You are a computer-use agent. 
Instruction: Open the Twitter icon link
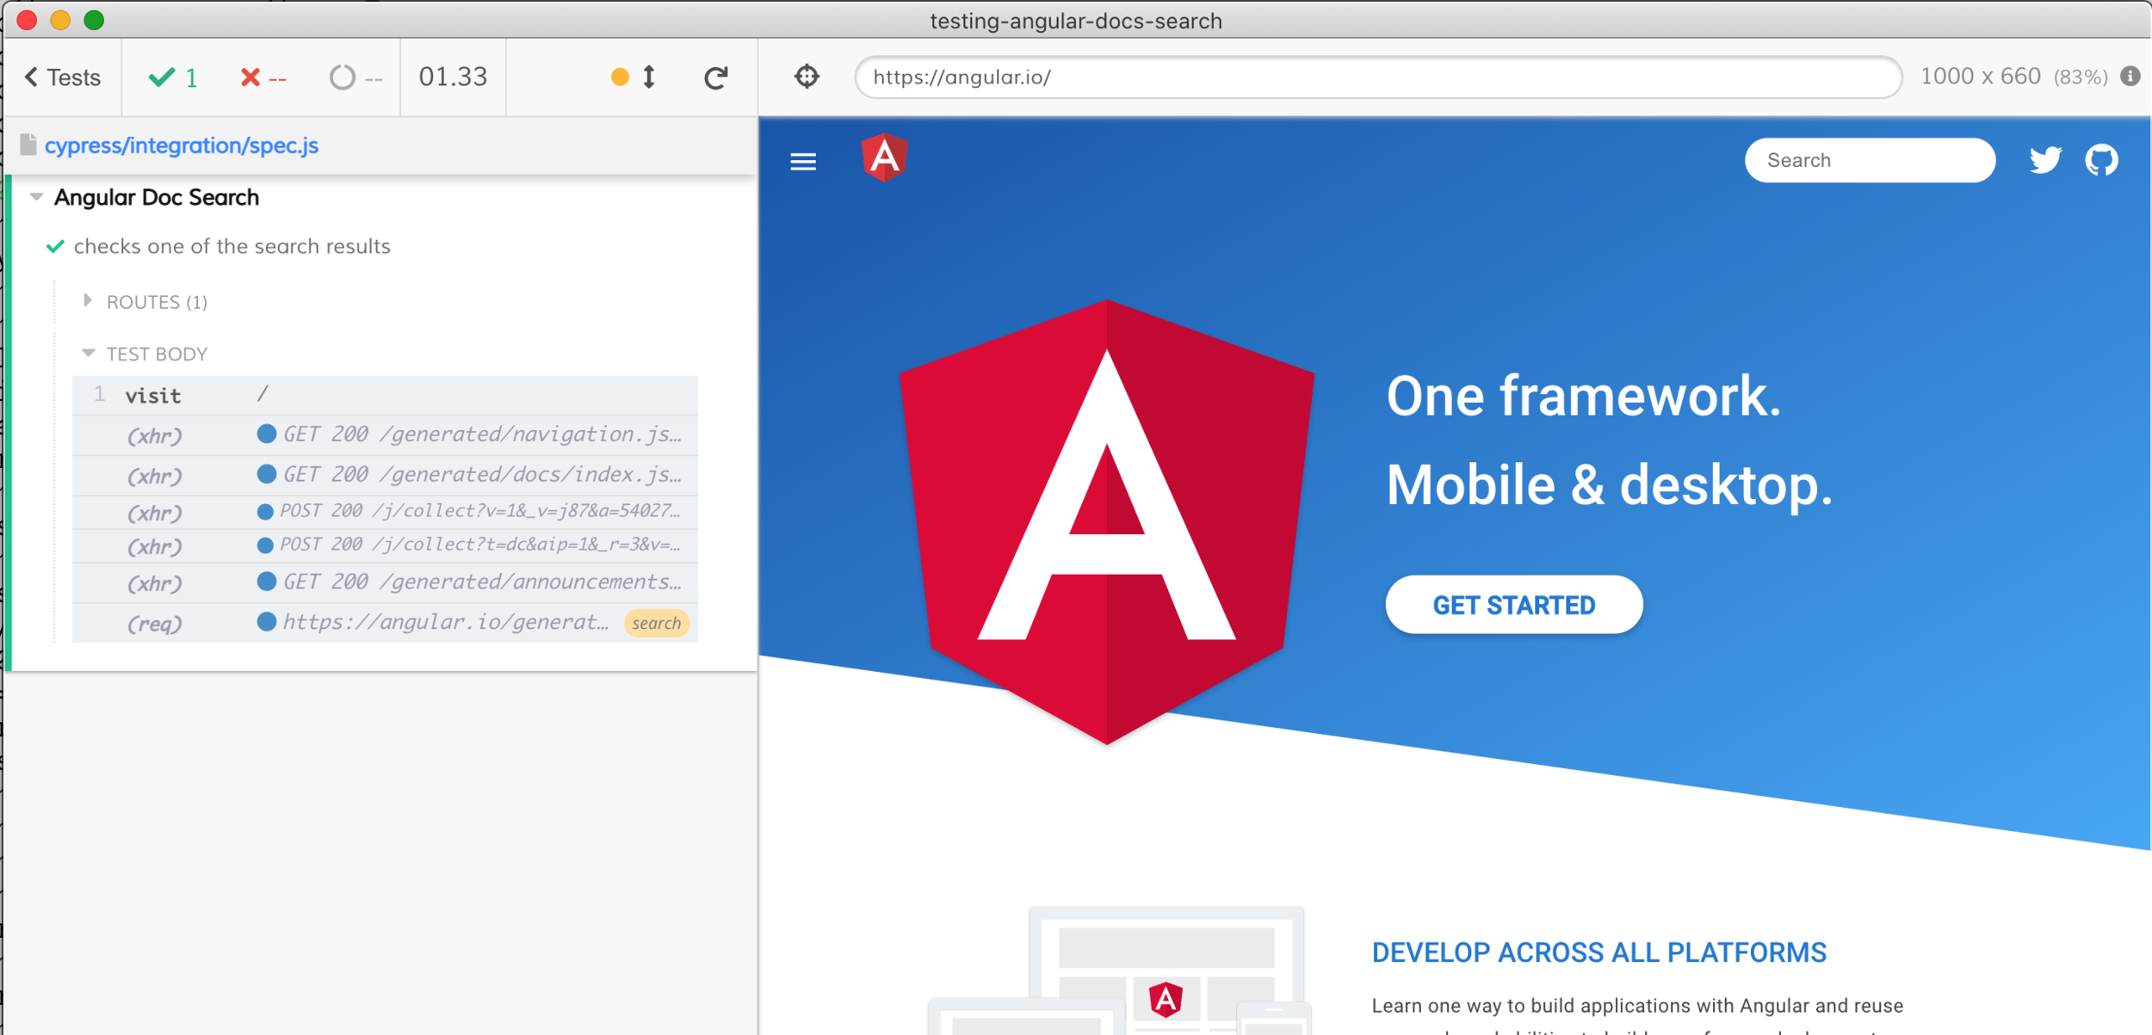[x=2044, y=160]
